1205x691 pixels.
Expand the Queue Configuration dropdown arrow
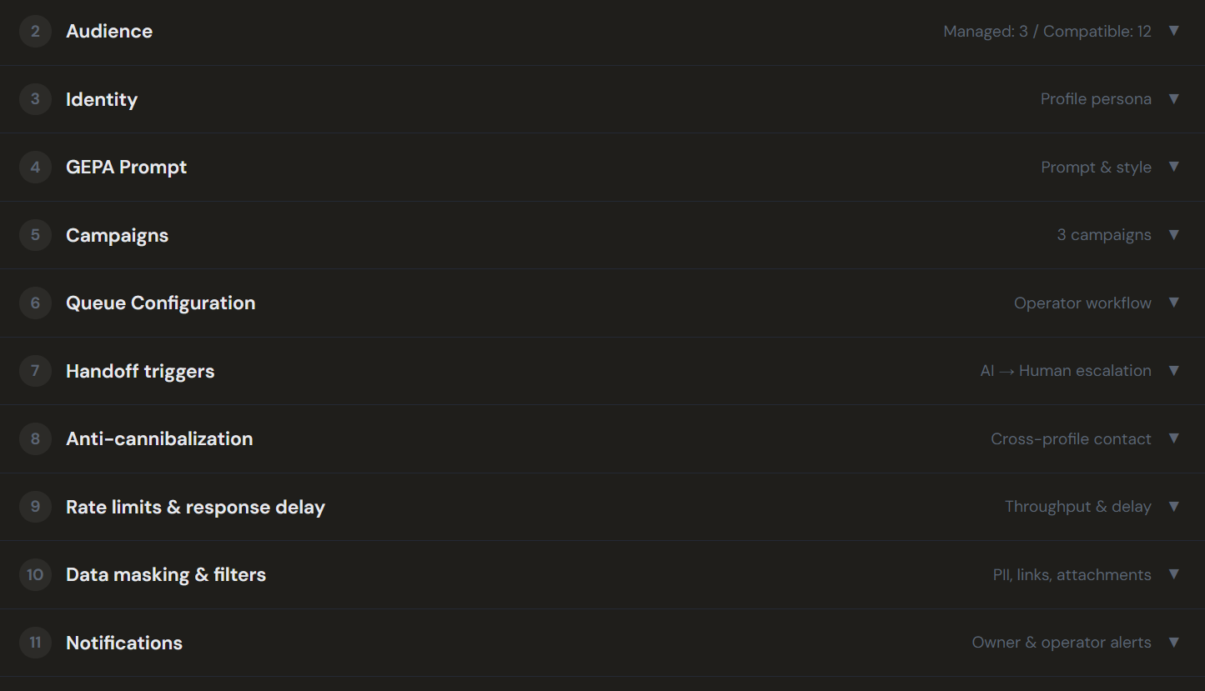[1174, 303]
